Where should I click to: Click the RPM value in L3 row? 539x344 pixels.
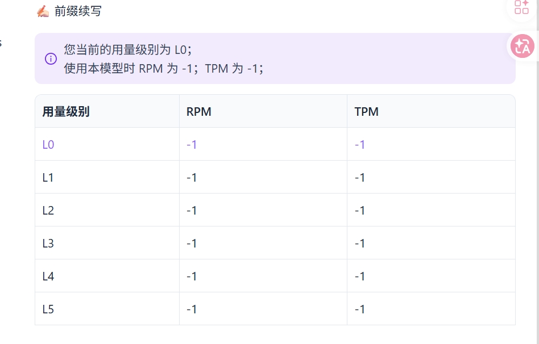192,244
